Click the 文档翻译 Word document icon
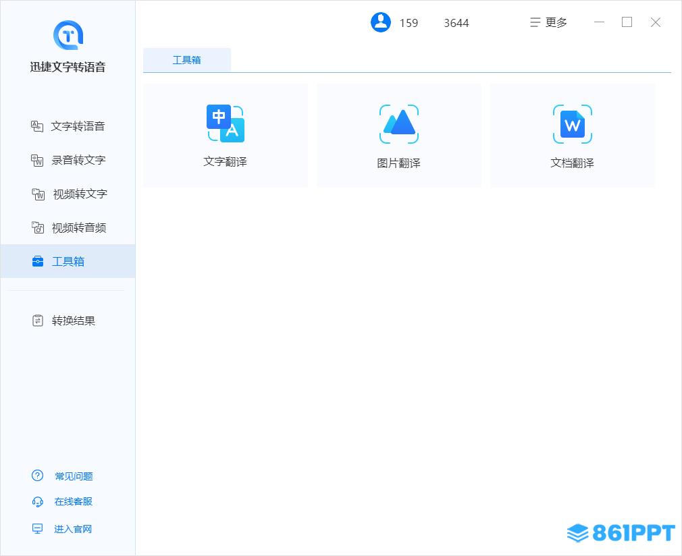The height and width of the screenshot is (556, 682). 573,124
